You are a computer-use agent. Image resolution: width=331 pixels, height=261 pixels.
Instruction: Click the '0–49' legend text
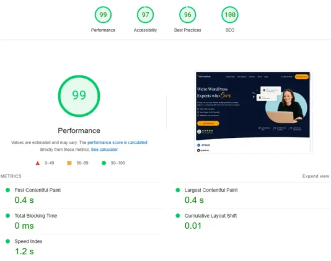tap(49, 163)
